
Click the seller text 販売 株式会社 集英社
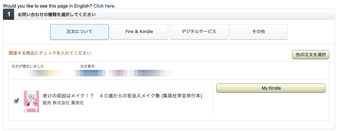[x=63, y=103]
